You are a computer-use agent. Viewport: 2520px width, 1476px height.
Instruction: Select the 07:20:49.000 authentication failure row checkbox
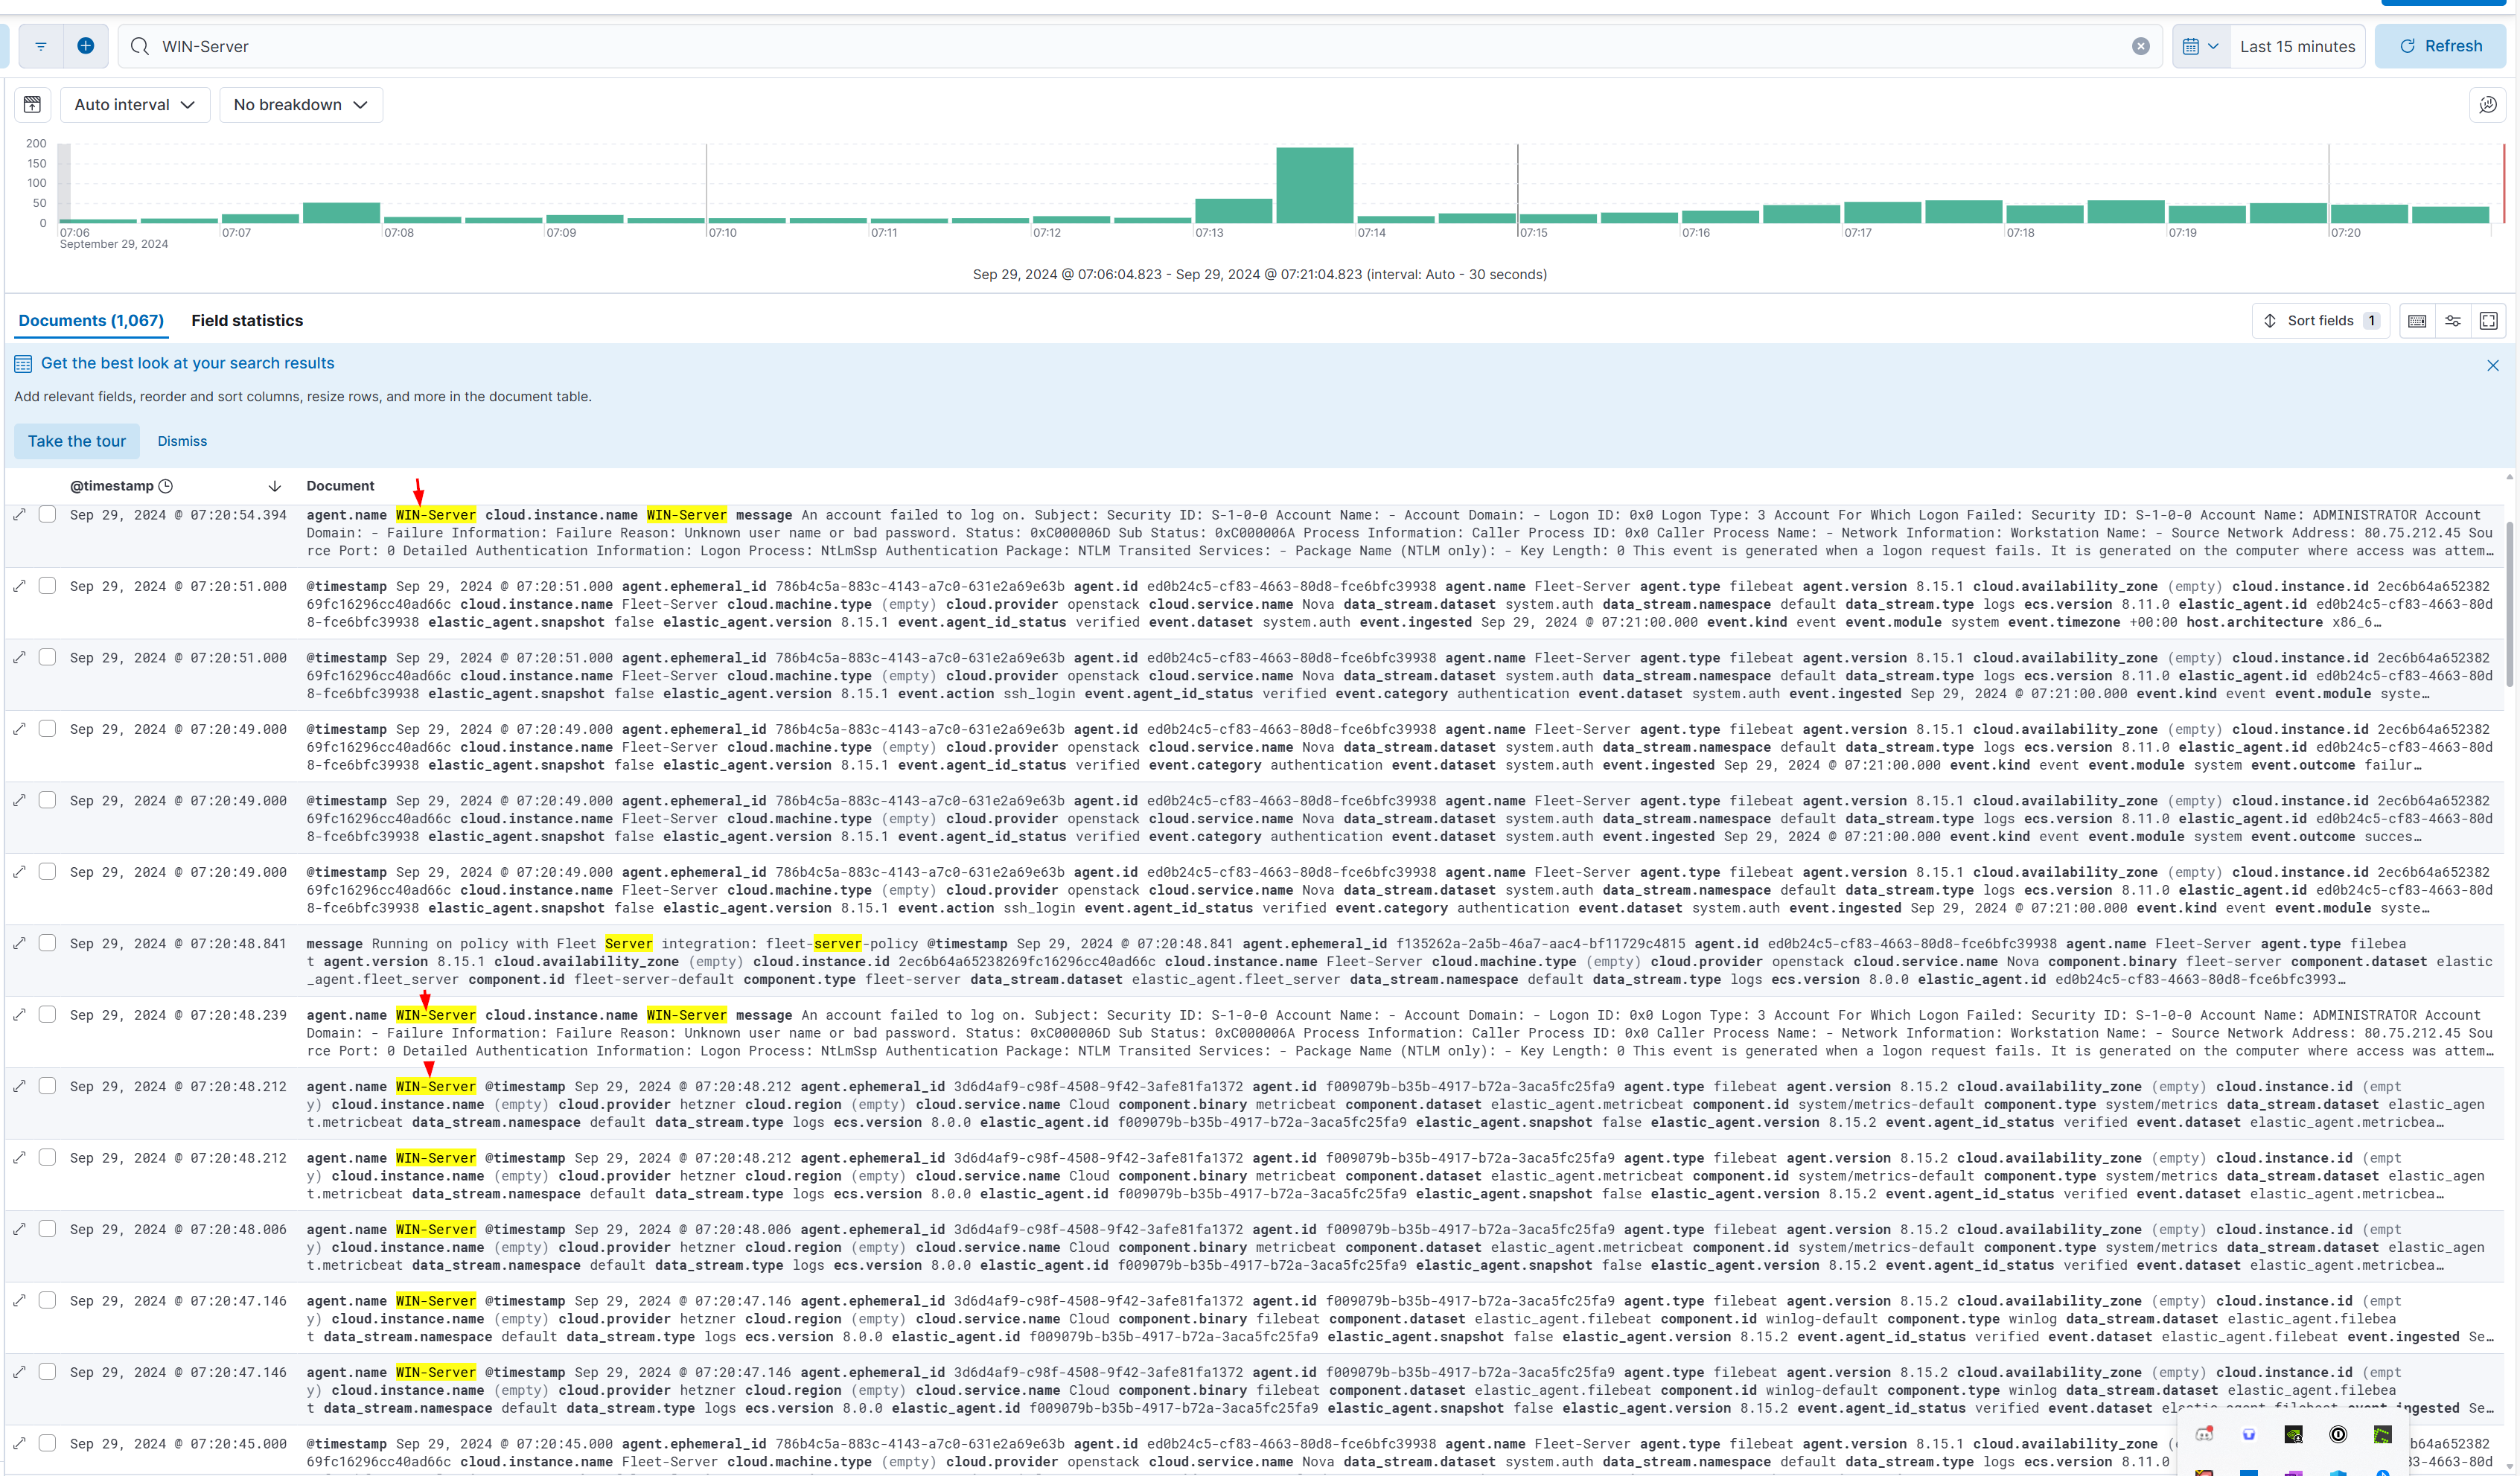pos(47,729)
